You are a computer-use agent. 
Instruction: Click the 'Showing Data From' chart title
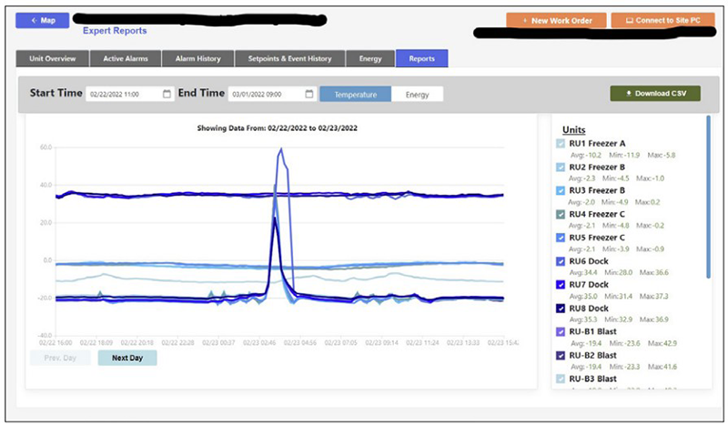(x=278, y=128)
